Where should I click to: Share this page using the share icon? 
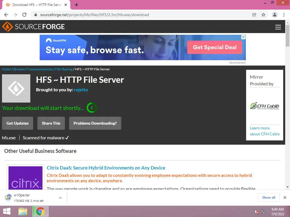tap(254, 15)
